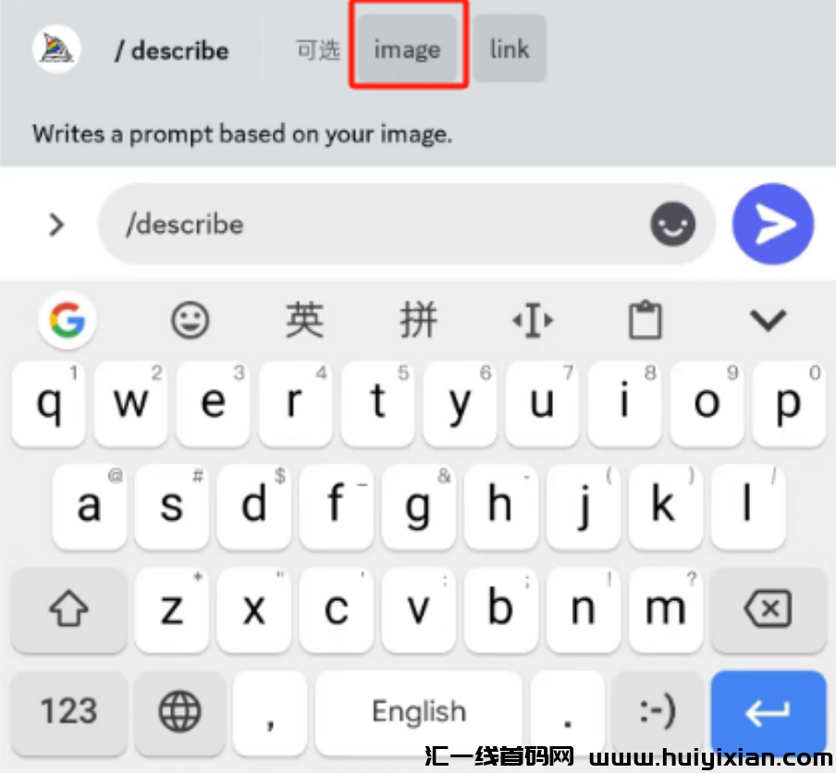
Task: Tap the Midjourney bot avatar icon
Action: [56, 50]
